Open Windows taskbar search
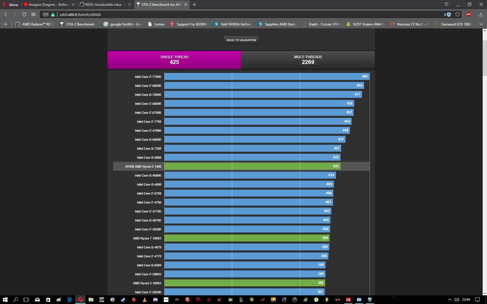The width and height of the screenshot is (487, 304). 16,300
